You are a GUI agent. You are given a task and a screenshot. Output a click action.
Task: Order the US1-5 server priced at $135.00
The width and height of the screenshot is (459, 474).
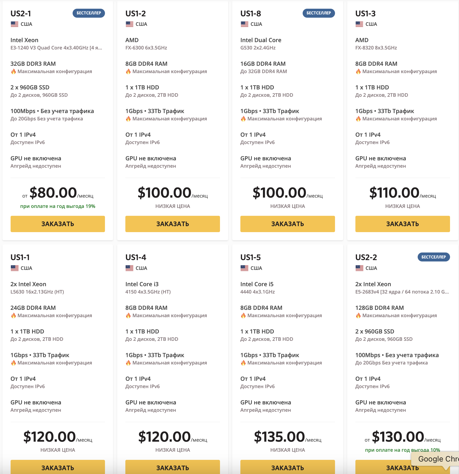click(x=288, y=467)
